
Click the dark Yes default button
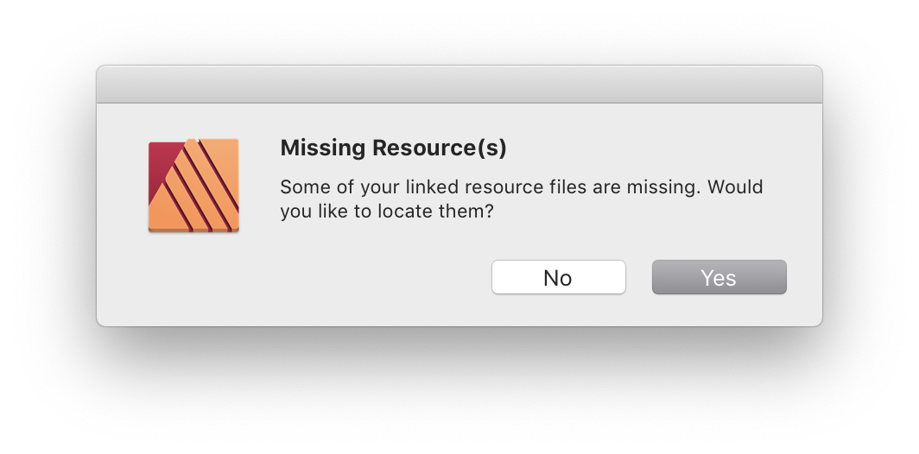(x=719, y=278)
